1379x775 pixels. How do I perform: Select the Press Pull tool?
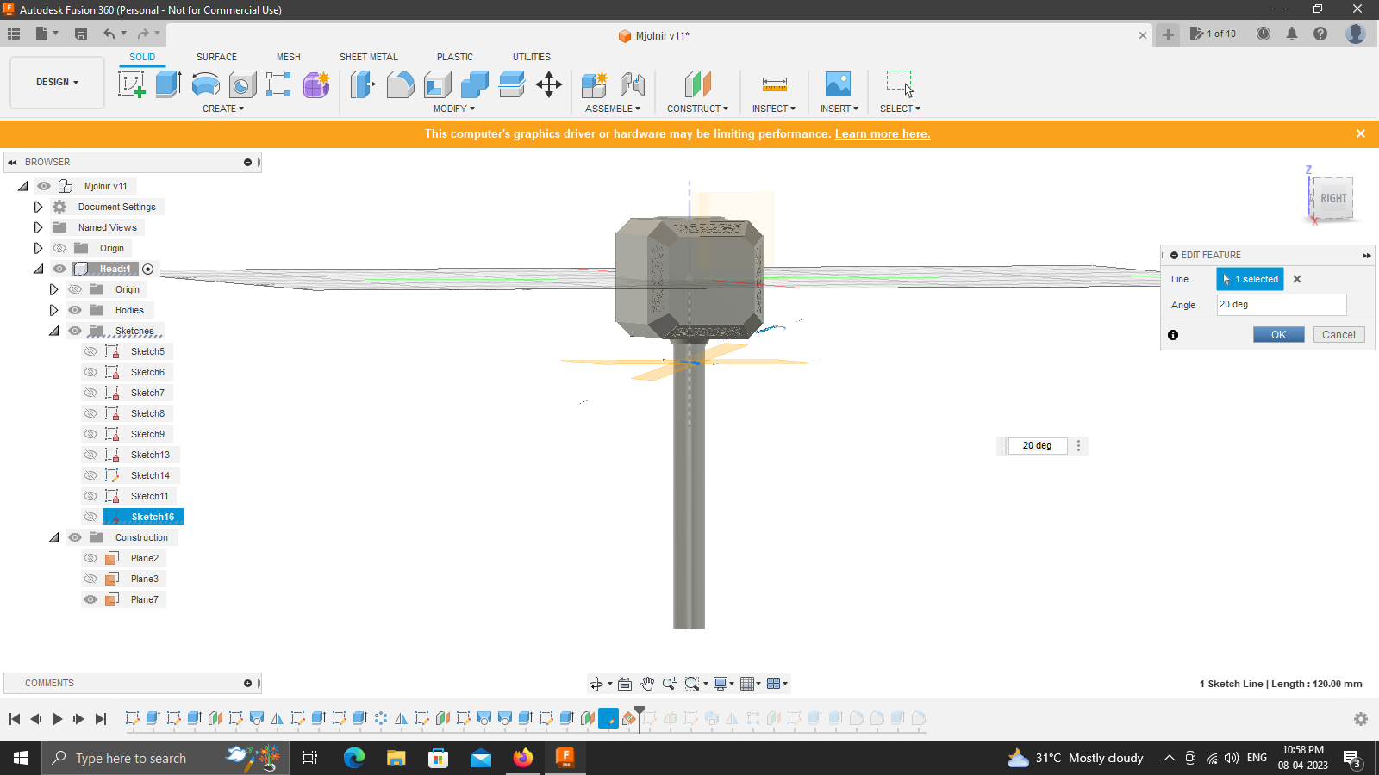(363, 84)
